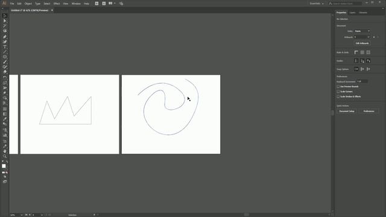Select the Scale tool
The width and height of the screenshot is (386, 217).
pyautogui.click(x=5, y=83)
